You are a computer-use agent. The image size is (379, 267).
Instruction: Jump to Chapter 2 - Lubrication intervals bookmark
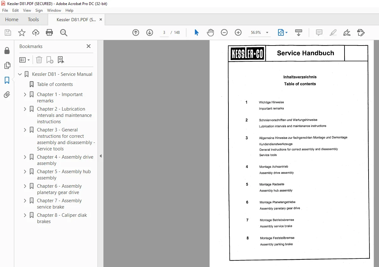(64, 115)
